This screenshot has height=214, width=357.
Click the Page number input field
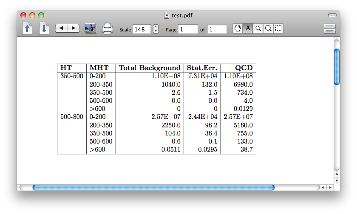tap(188, 29)
